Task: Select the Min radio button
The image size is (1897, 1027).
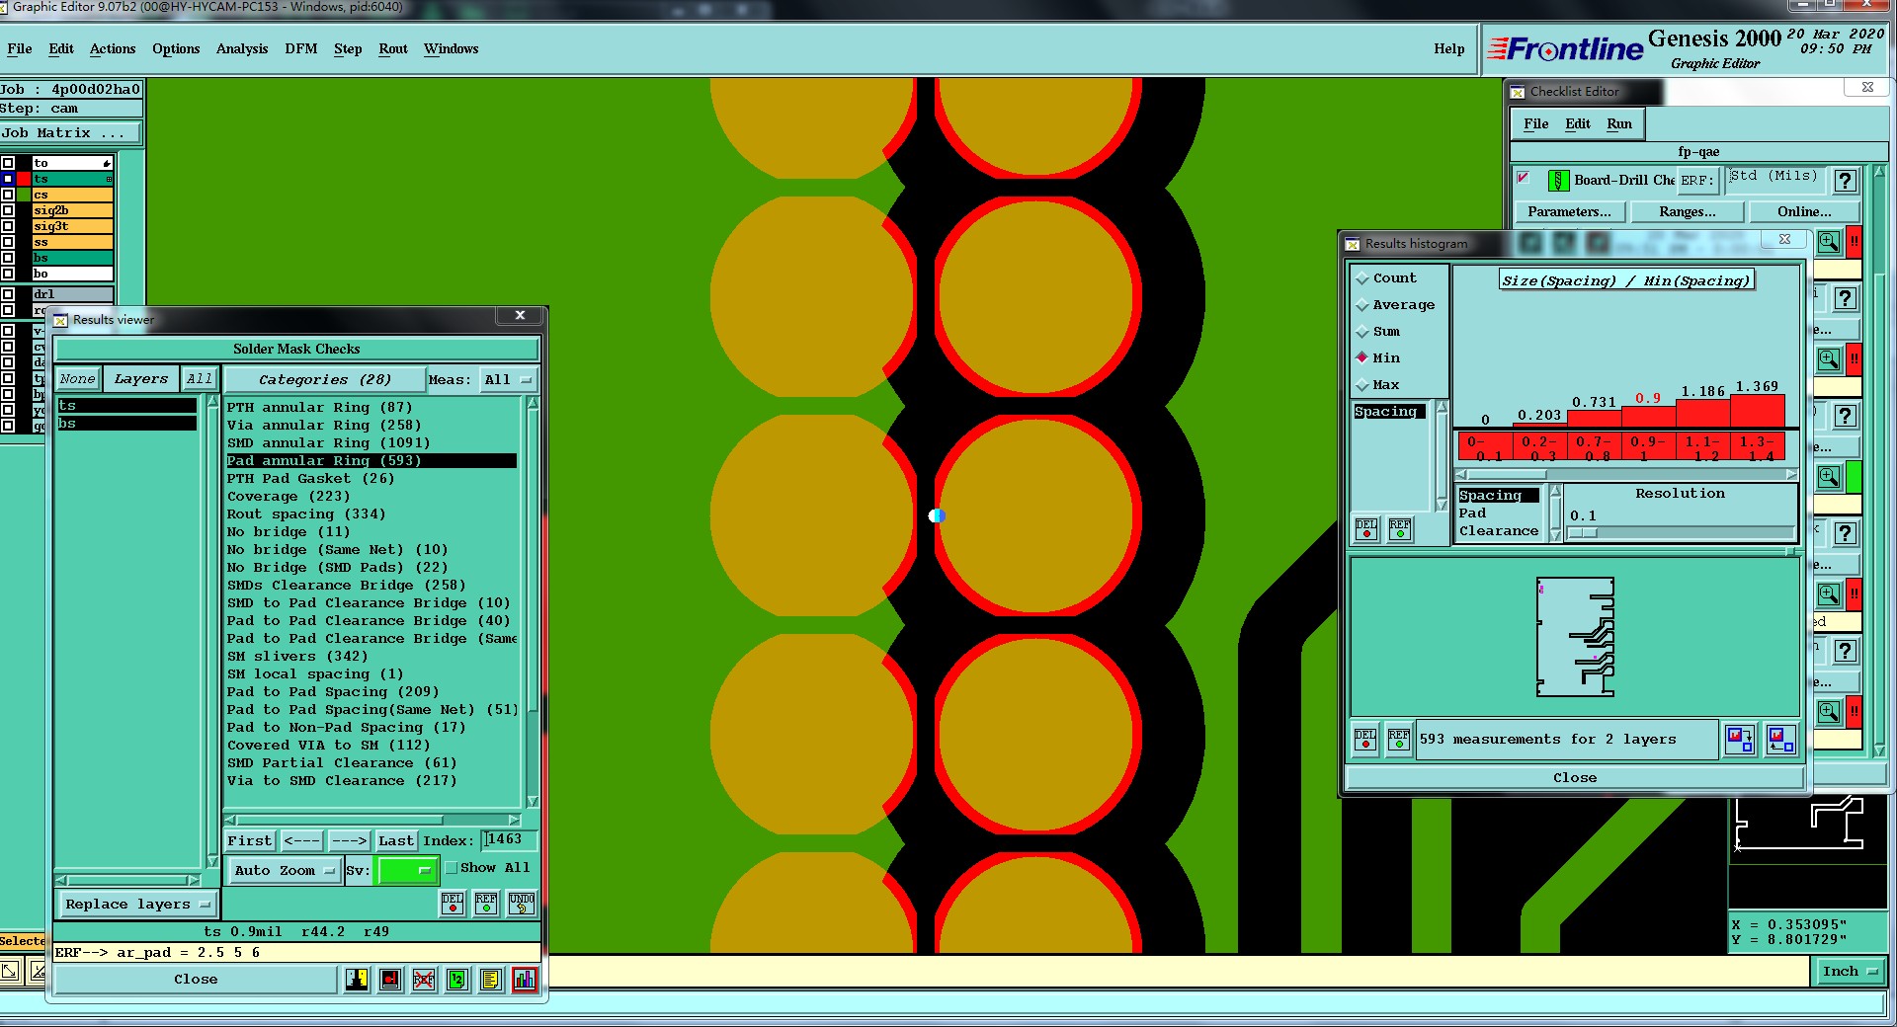Action: pyautogui.click(x=1362, y=357)
